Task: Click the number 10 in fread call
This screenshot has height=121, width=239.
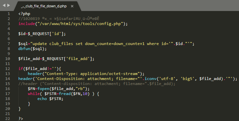Action: click(x=85, y=94)
